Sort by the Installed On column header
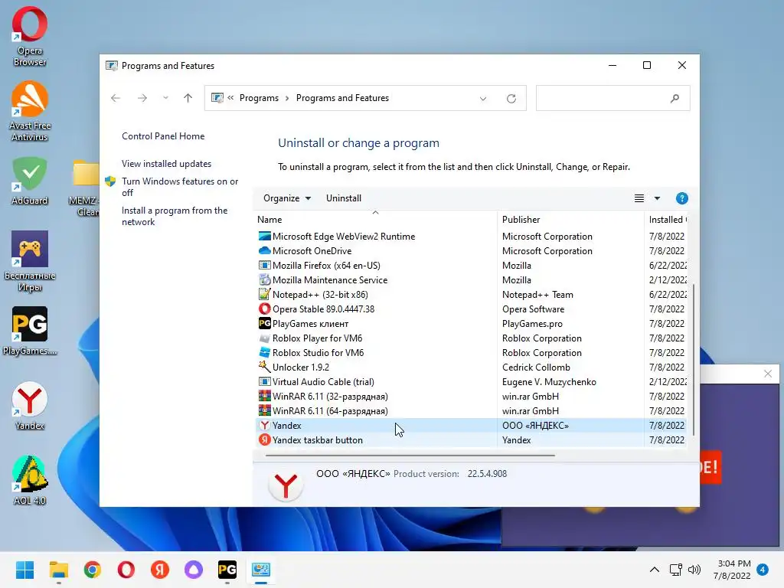Viewport: 784px width, 588px height. pyautogui.click(x=667, y=220)
